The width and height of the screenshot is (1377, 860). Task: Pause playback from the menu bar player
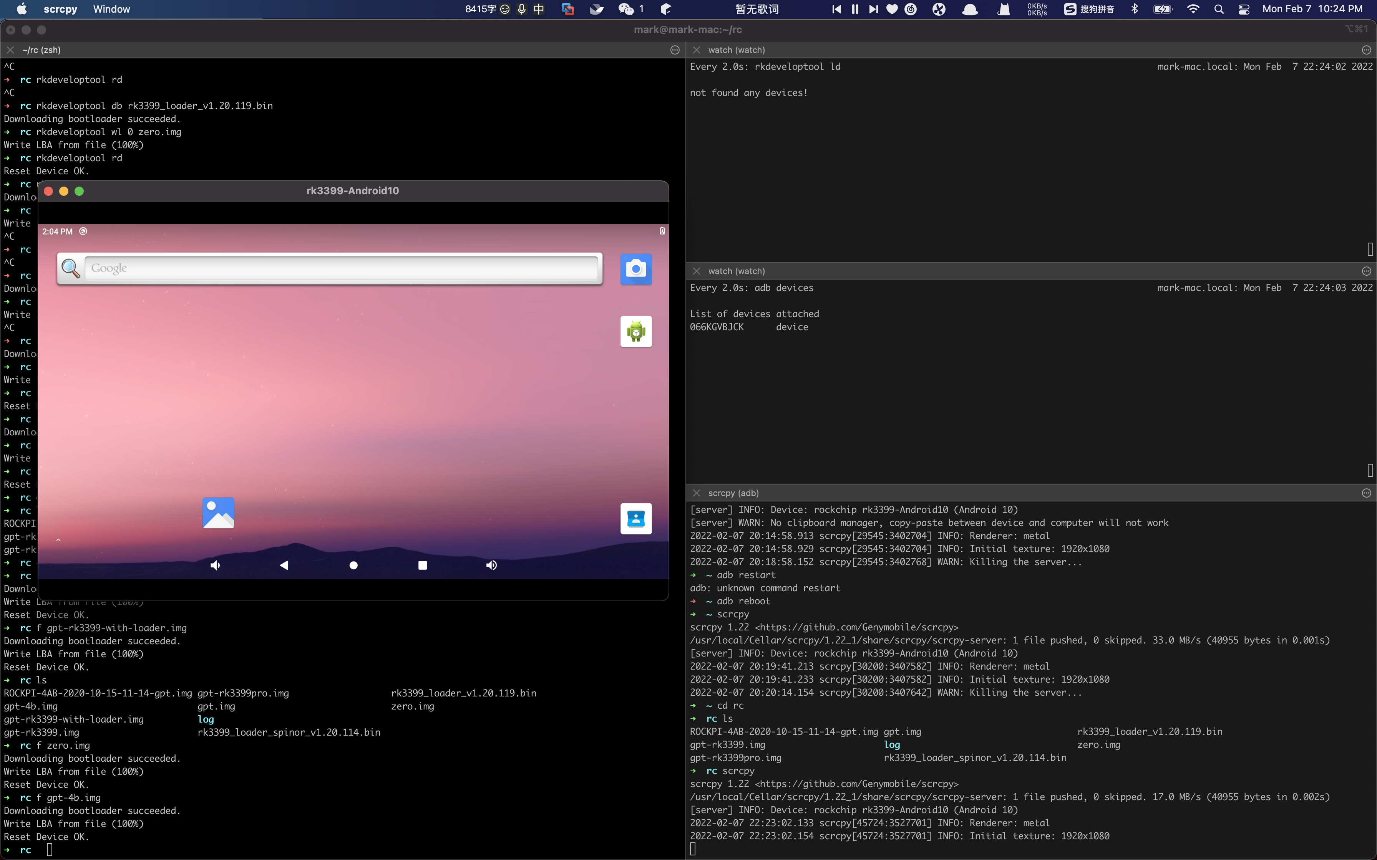coord(854,8)
